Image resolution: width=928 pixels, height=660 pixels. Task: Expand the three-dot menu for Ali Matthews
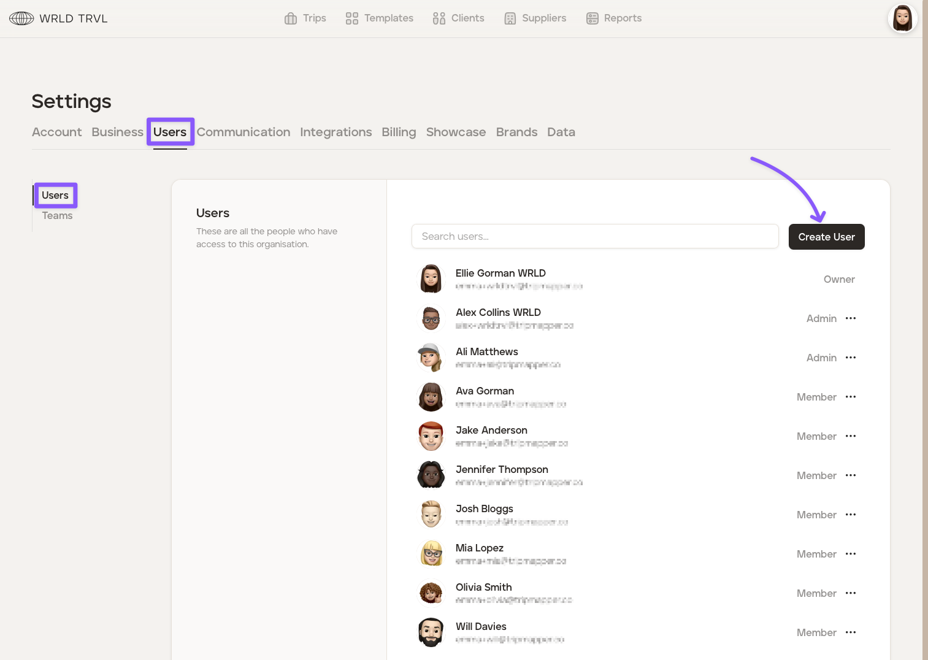pos(850,358)
